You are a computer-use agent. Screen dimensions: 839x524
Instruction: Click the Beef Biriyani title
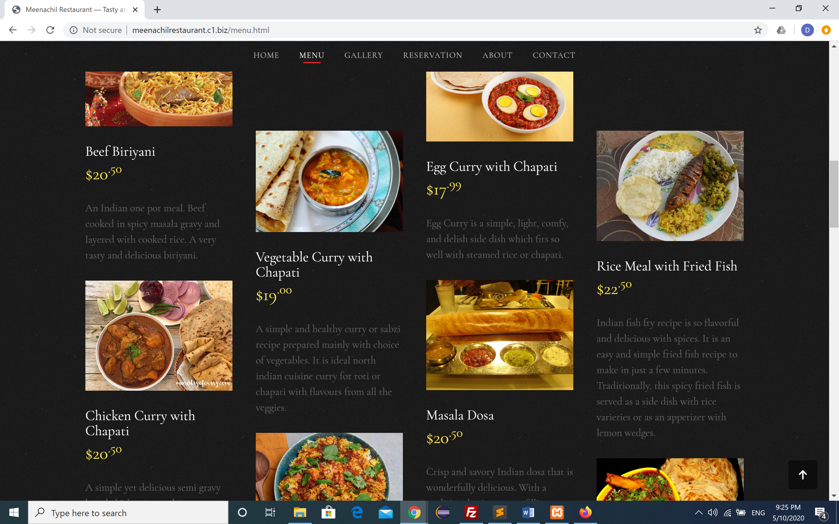(x=120, y=151)
